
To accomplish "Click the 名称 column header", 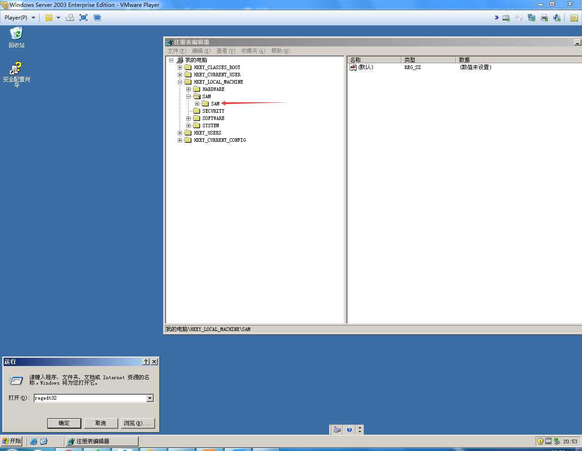I will point(374,60).
